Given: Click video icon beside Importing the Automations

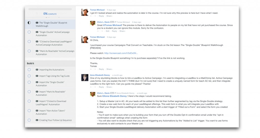Looking at the screenshot, I should click(37, 70).
